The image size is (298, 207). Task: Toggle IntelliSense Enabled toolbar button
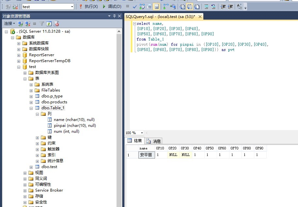(x=157, y=7)
